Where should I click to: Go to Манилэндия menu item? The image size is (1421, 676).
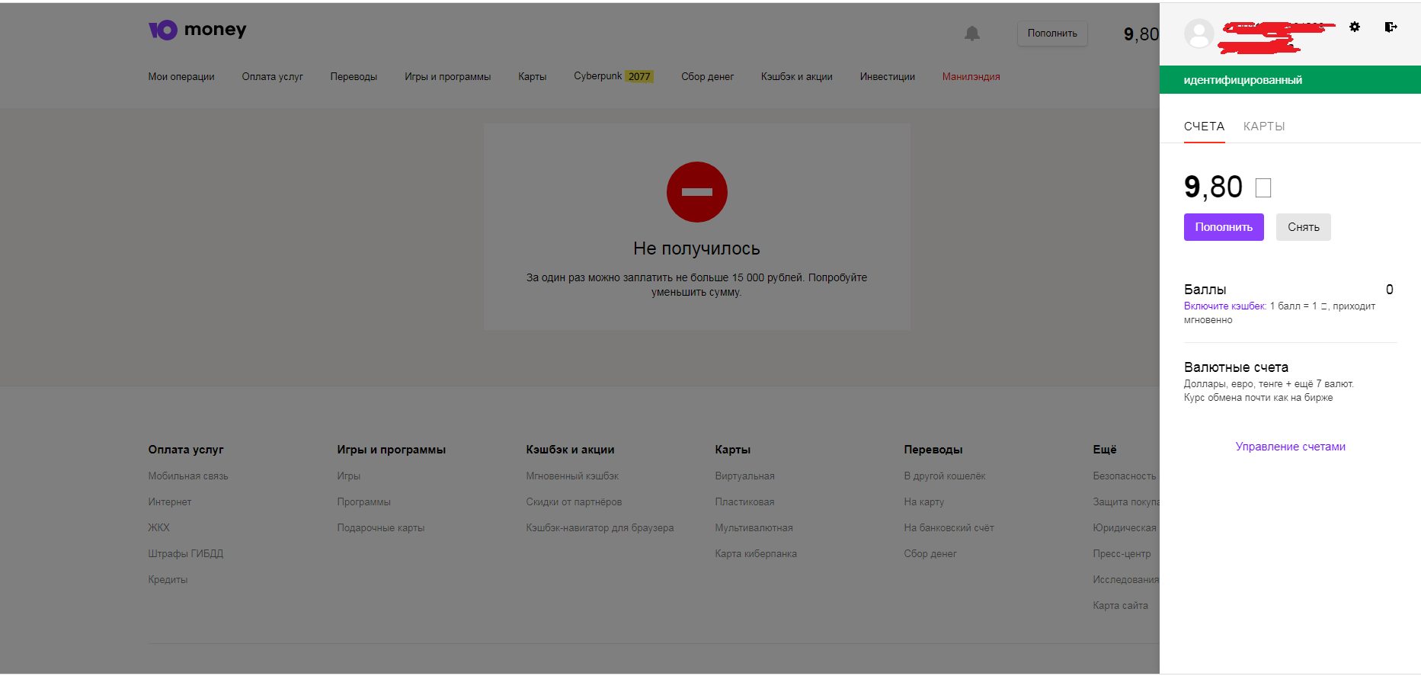971,77
